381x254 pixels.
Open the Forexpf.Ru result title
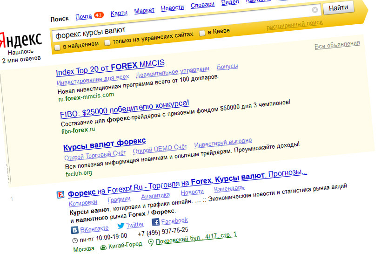(187, 183)
